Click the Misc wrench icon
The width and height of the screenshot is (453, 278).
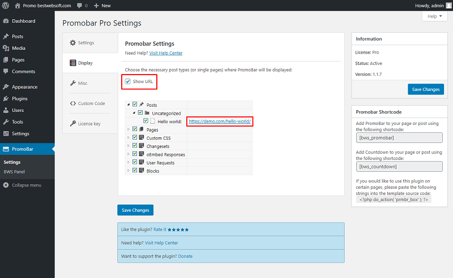pos(73,83)
